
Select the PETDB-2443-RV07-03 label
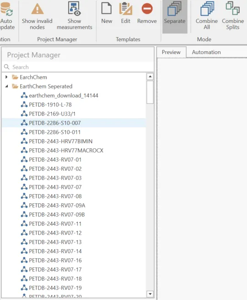(x=55, y=178)
